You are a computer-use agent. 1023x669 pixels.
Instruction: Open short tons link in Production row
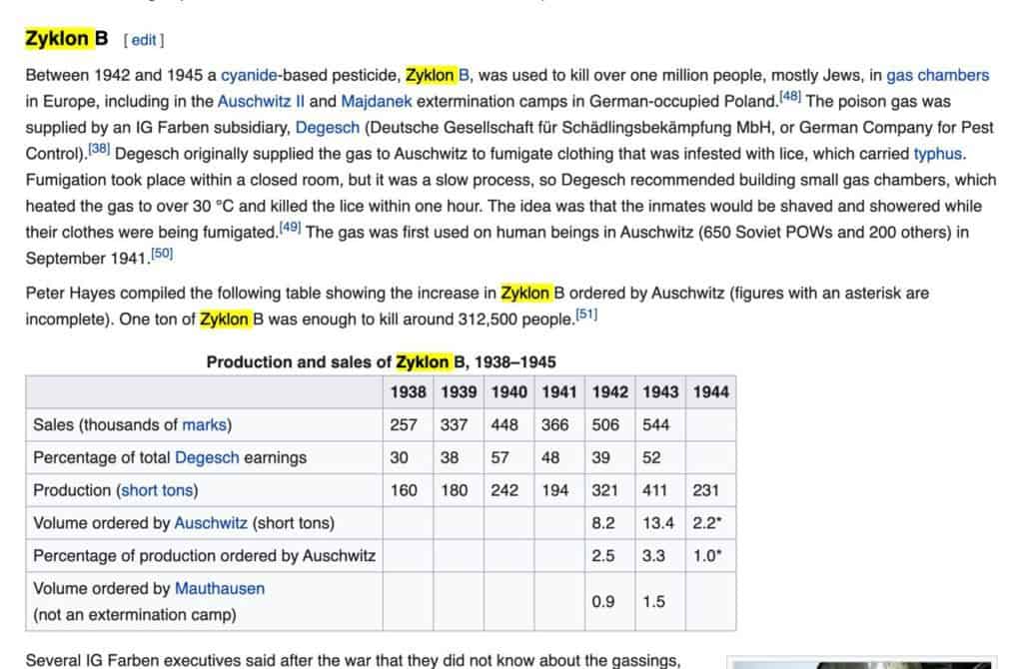pos(158,490)
